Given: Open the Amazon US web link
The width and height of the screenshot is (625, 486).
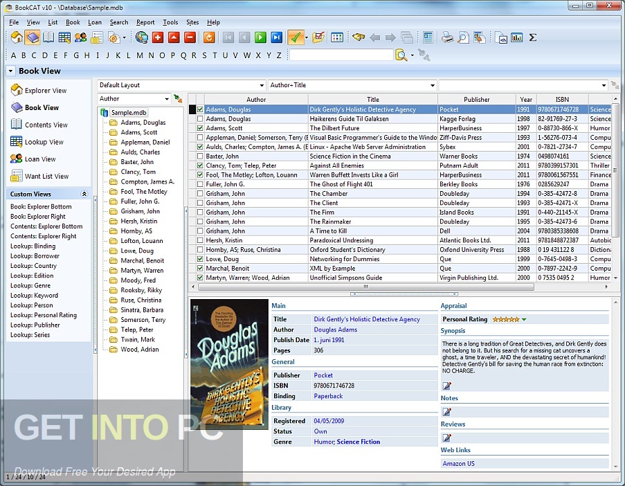Looking at the screenshot, I should [458, 464].
